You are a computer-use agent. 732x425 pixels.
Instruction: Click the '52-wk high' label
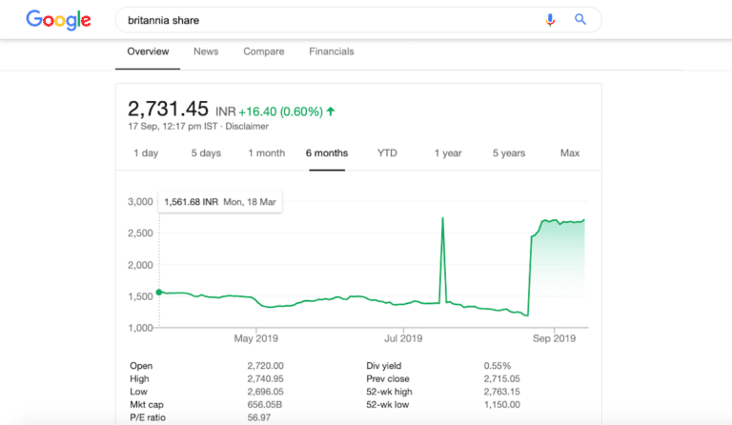click(x=389, y=392)
